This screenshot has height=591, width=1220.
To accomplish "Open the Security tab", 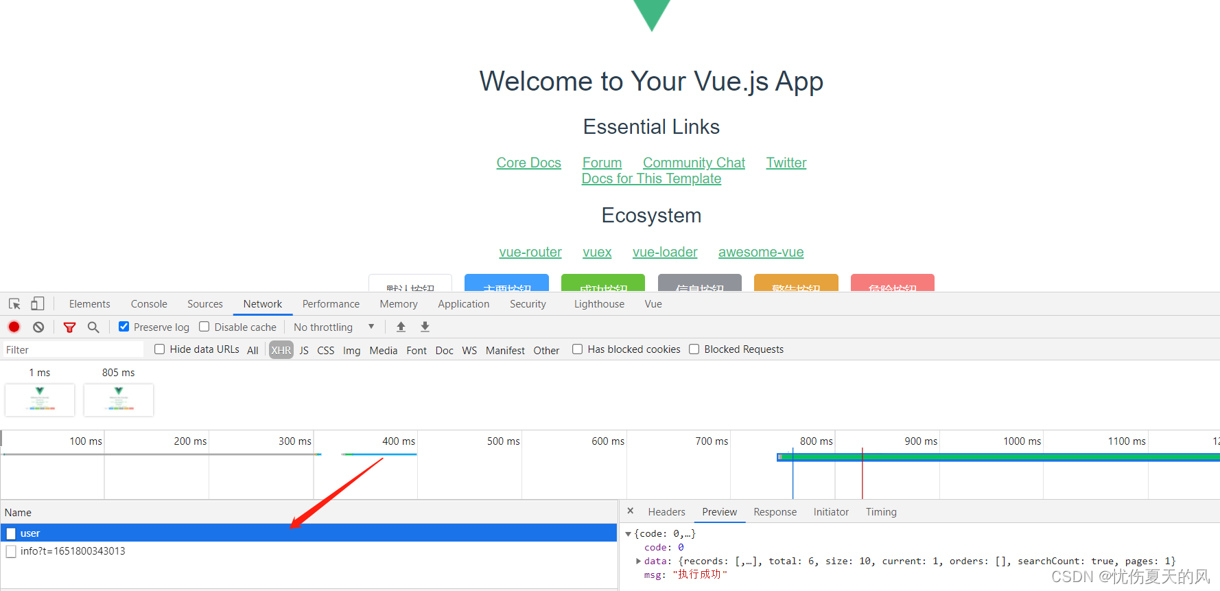I will (x=528, y=303).
